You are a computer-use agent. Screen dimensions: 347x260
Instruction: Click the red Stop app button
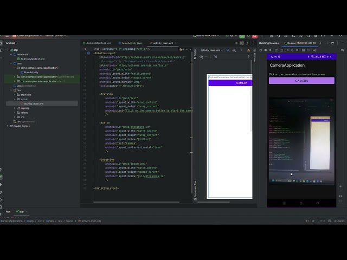pos(254,36)
